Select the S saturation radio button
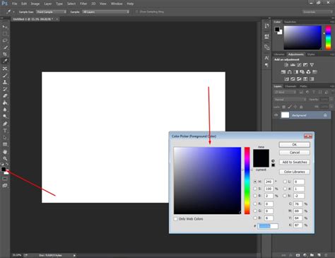The height and width of the screenshot is (258, 335). point(255,189)
